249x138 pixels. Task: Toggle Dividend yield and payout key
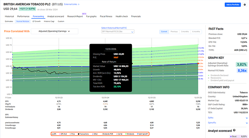click(x=221, y=80)
